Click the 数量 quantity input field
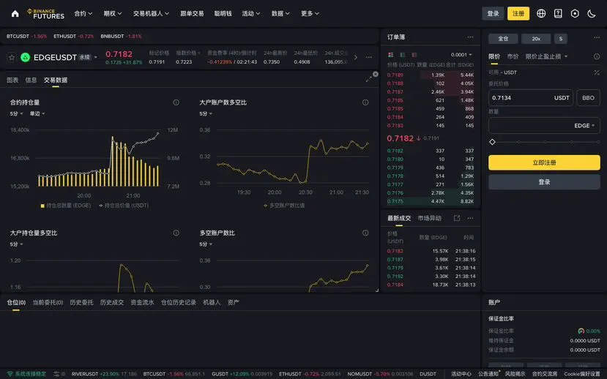This screenshot has height=379, width=607. (x=544, y=126)
